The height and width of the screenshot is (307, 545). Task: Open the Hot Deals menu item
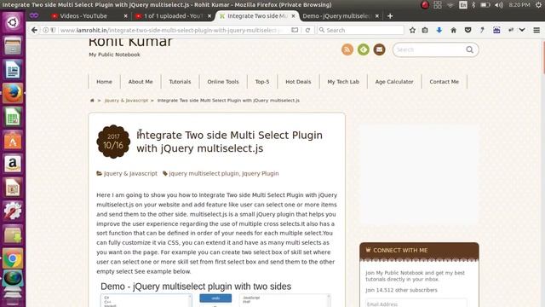(x=298, y=82)
